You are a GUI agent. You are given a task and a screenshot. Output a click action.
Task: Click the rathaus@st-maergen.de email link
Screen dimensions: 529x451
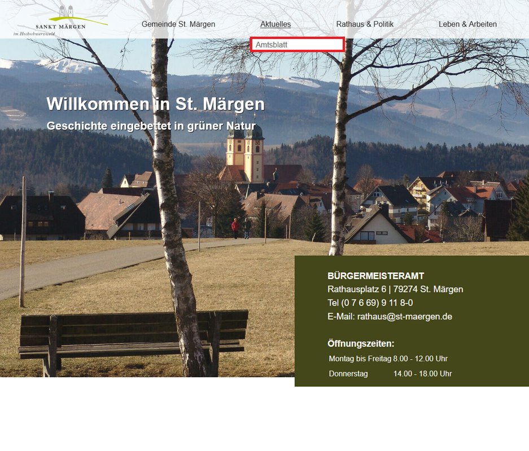coord(404,317)
